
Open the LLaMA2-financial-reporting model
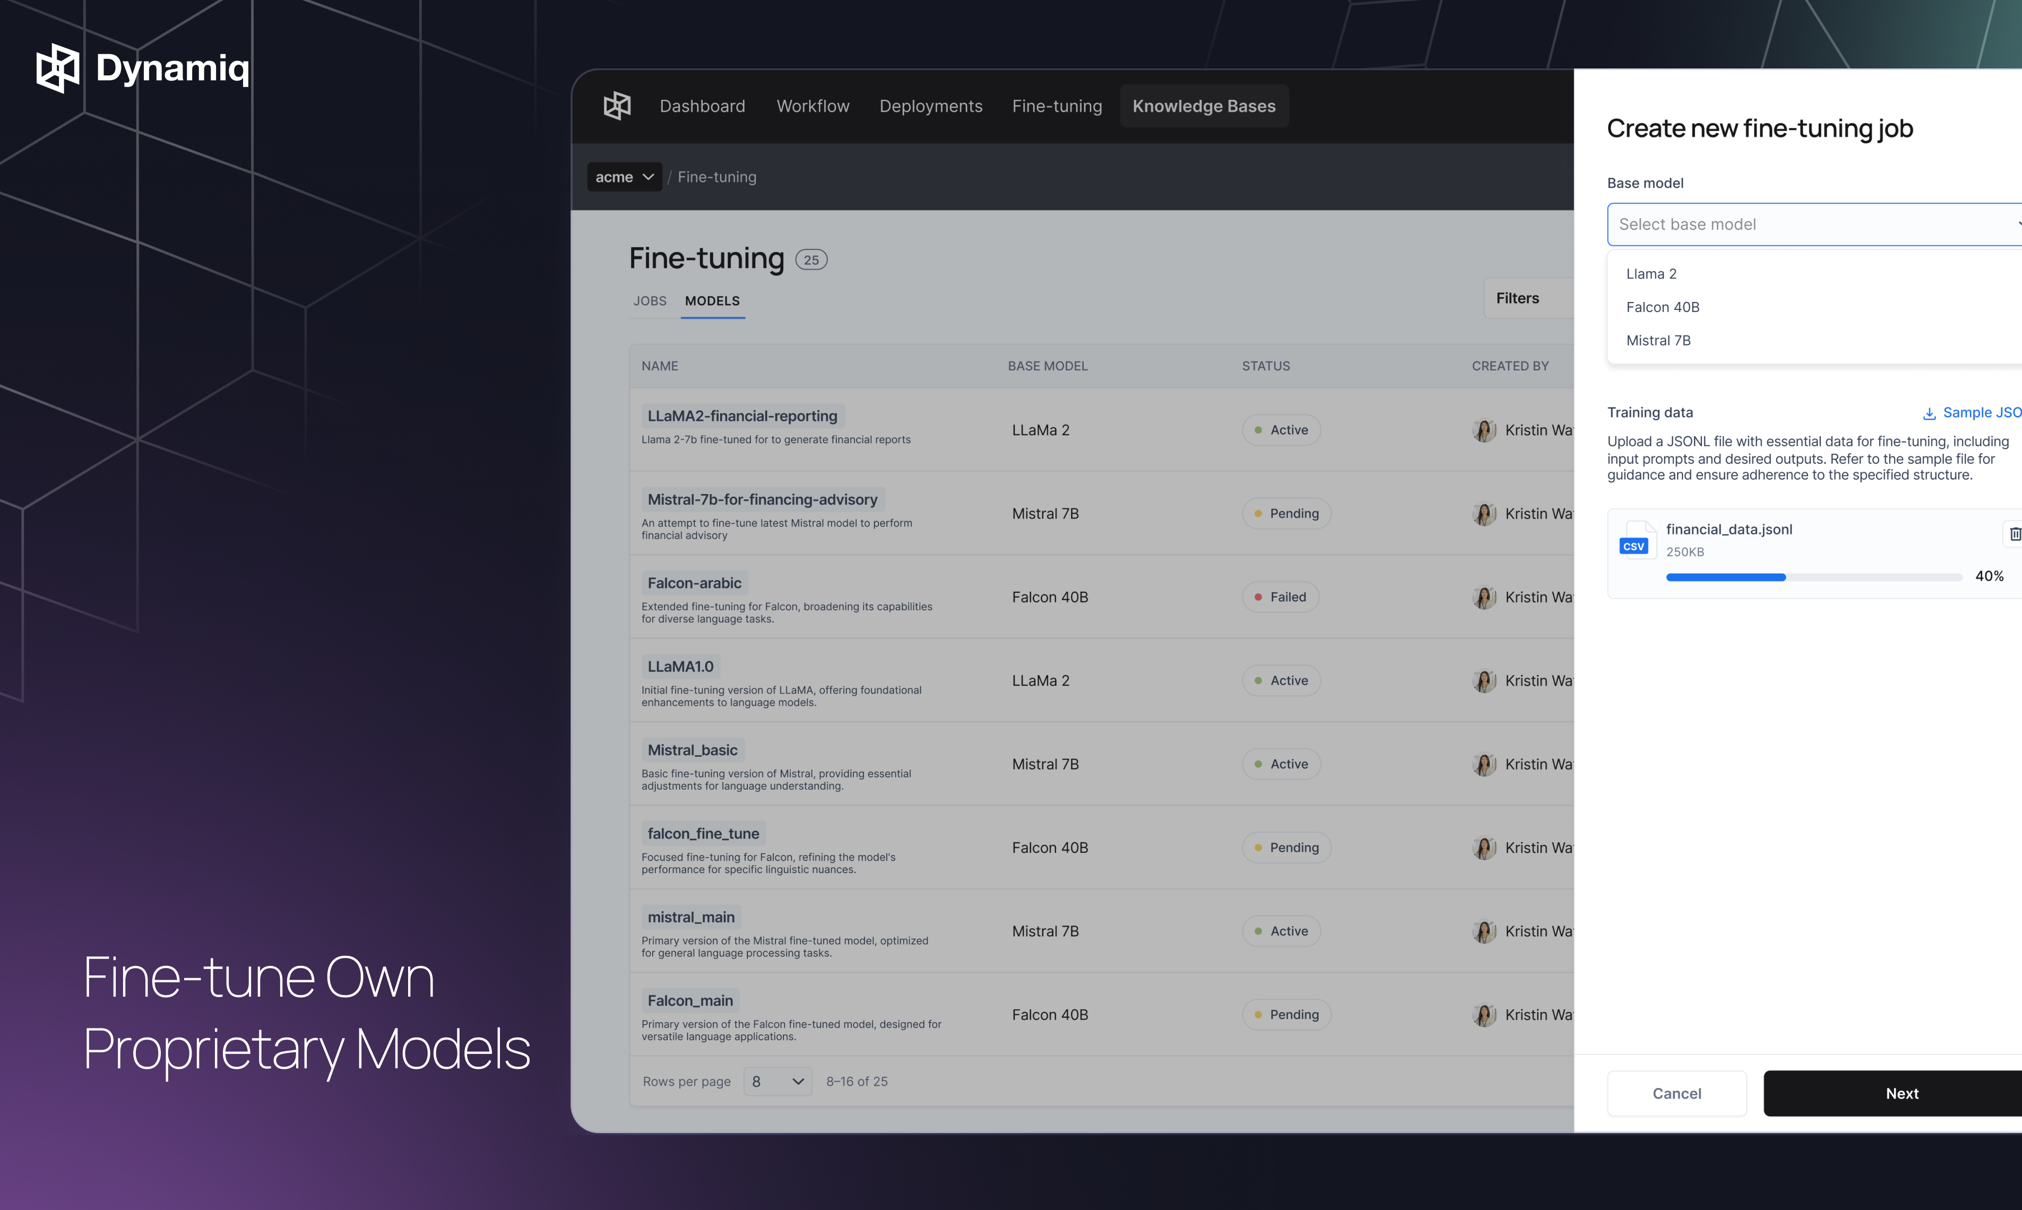(742, 416)
